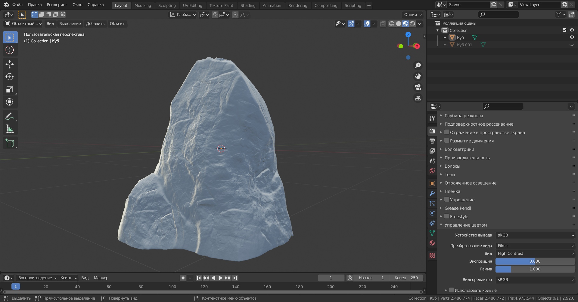Open the Кеинг timeline button
Image resolution: width=578 pixels, height=302 pixels.
(x=68, y=278)
